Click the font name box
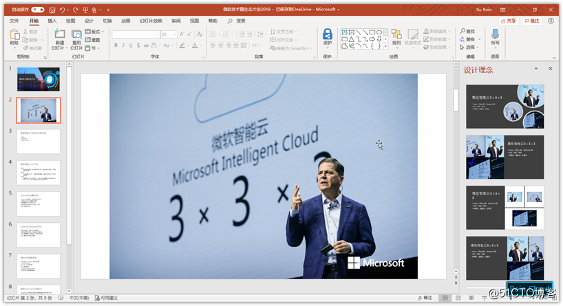This screenshot has width=563, height=306. 136,34
